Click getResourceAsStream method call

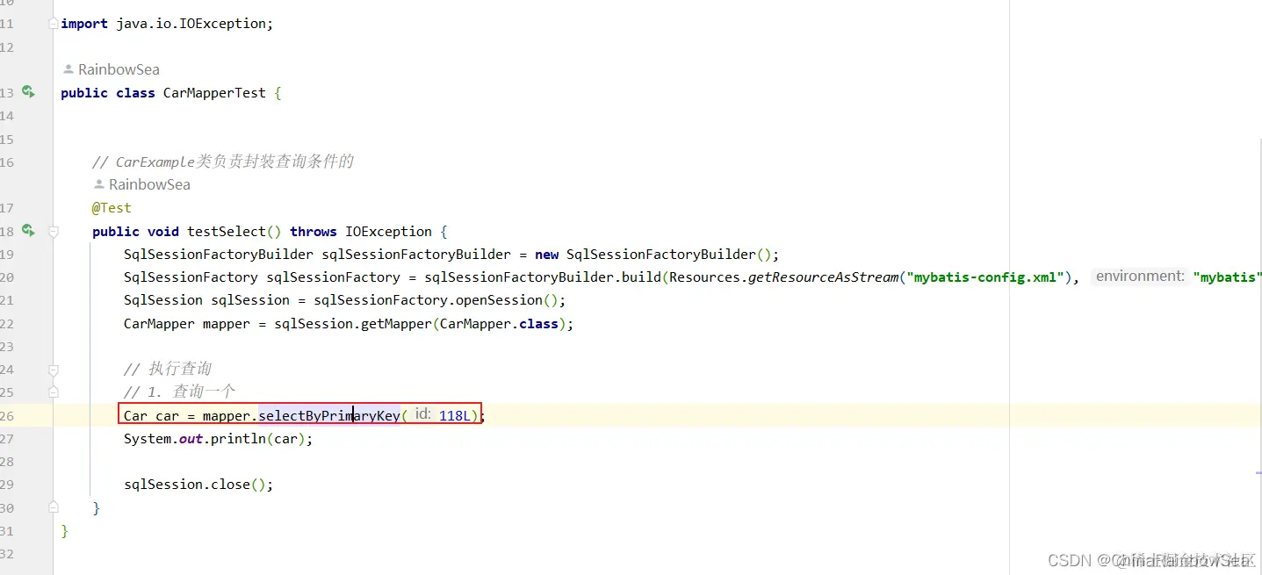click(824, 277)
